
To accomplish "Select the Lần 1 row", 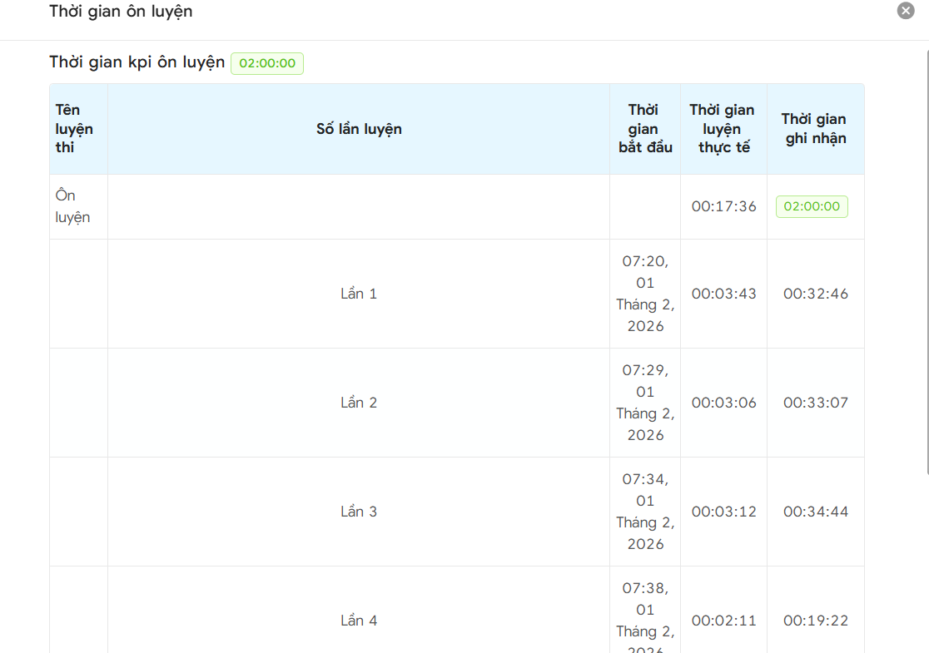I will pyautogui.click(x=457, y=294).
